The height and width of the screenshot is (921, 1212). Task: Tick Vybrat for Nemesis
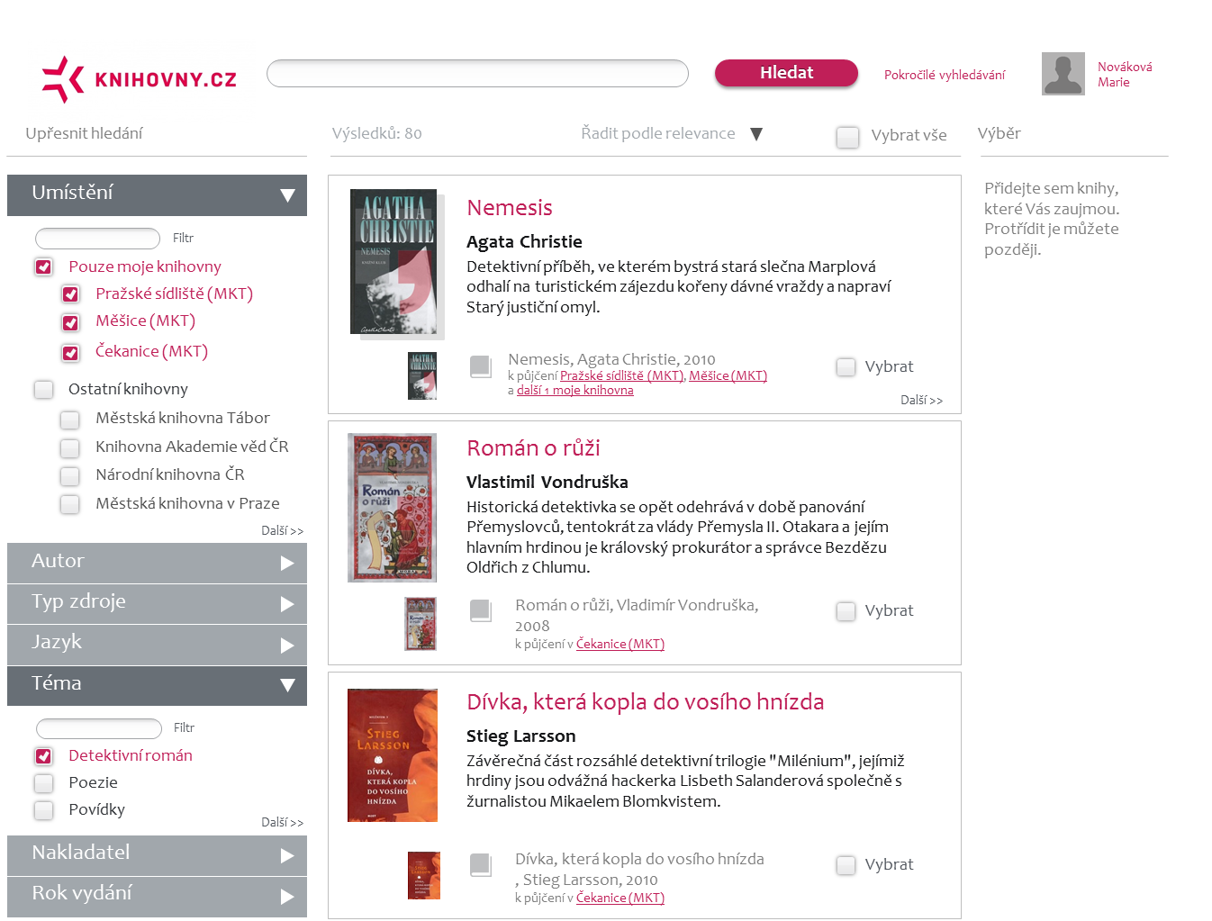(x=846, y=366)
